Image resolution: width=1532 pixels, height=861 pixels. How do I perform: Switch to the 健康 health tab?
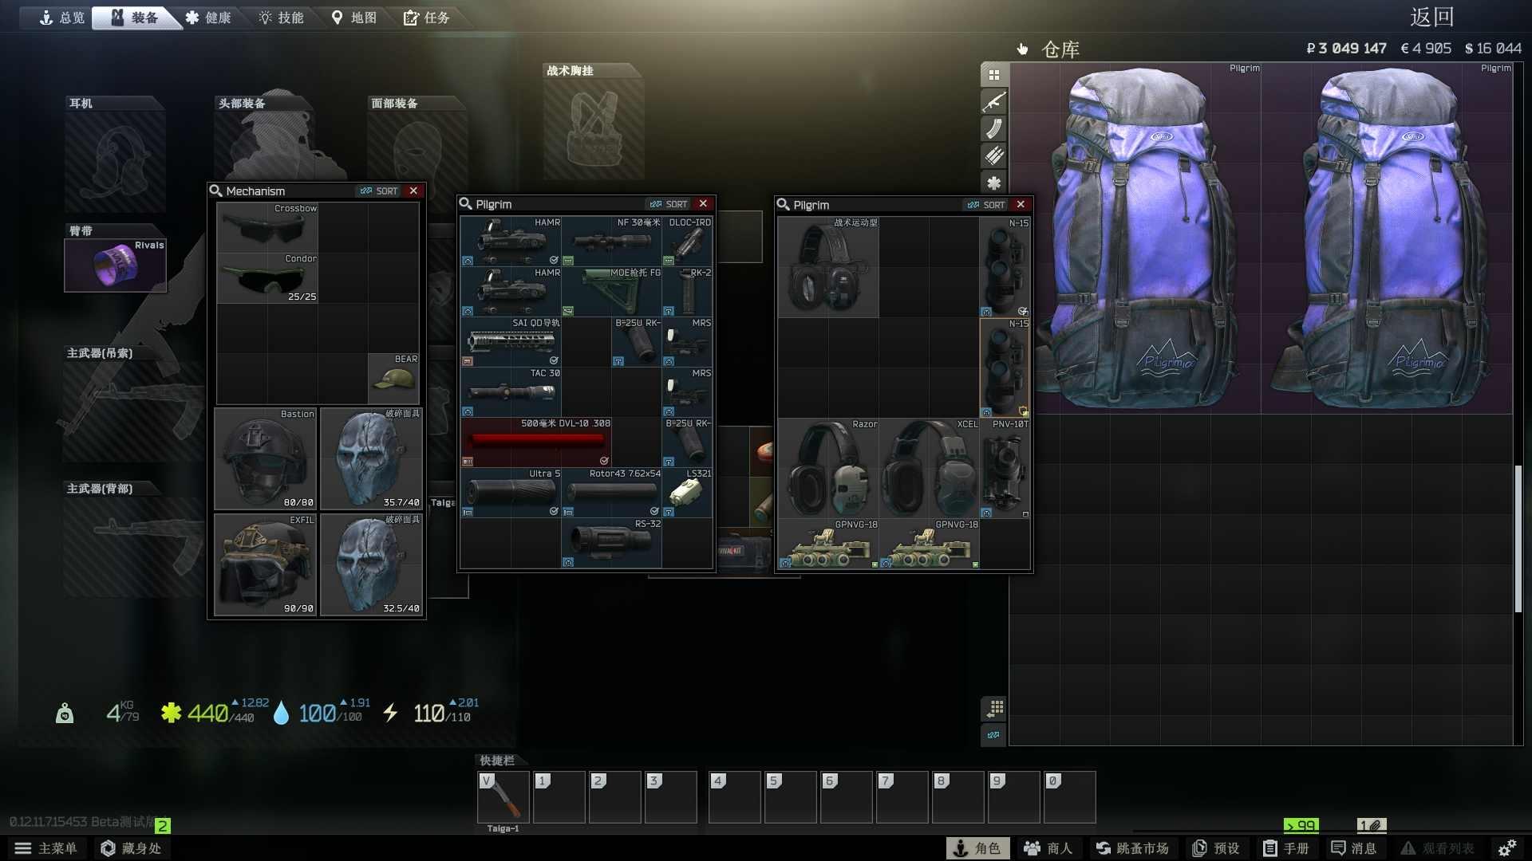208,18
